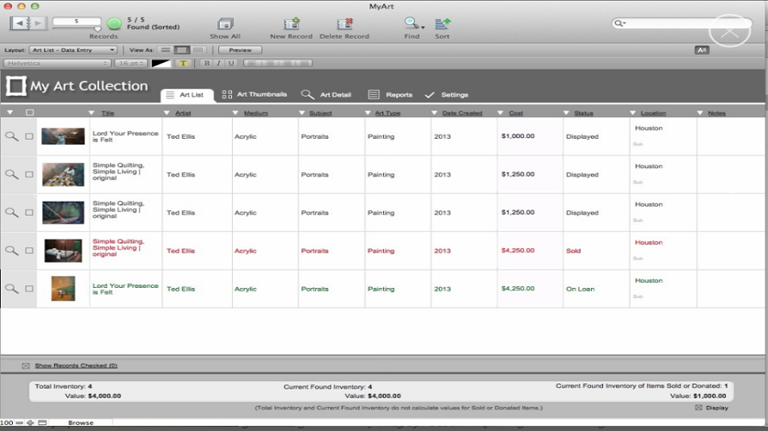Click the New Record toolbar icon
Image resolution: width=768 pixels, height=431 pixels.
[x=292, y=23]
